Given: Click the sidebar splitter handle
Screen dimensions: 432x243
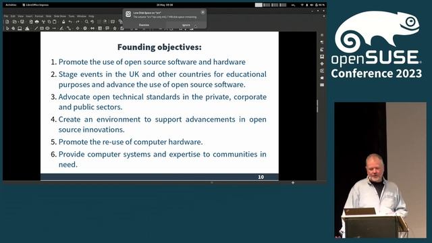Looking at the screenshot, I should (317, 106).
